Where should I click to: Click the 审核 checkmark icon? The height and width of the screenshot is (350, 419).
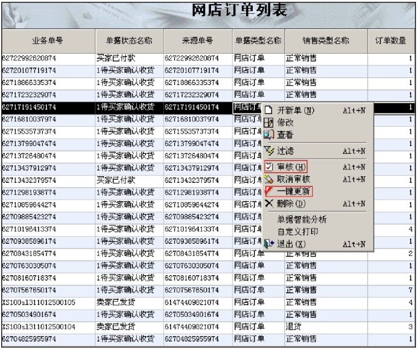tap(269, 167)
